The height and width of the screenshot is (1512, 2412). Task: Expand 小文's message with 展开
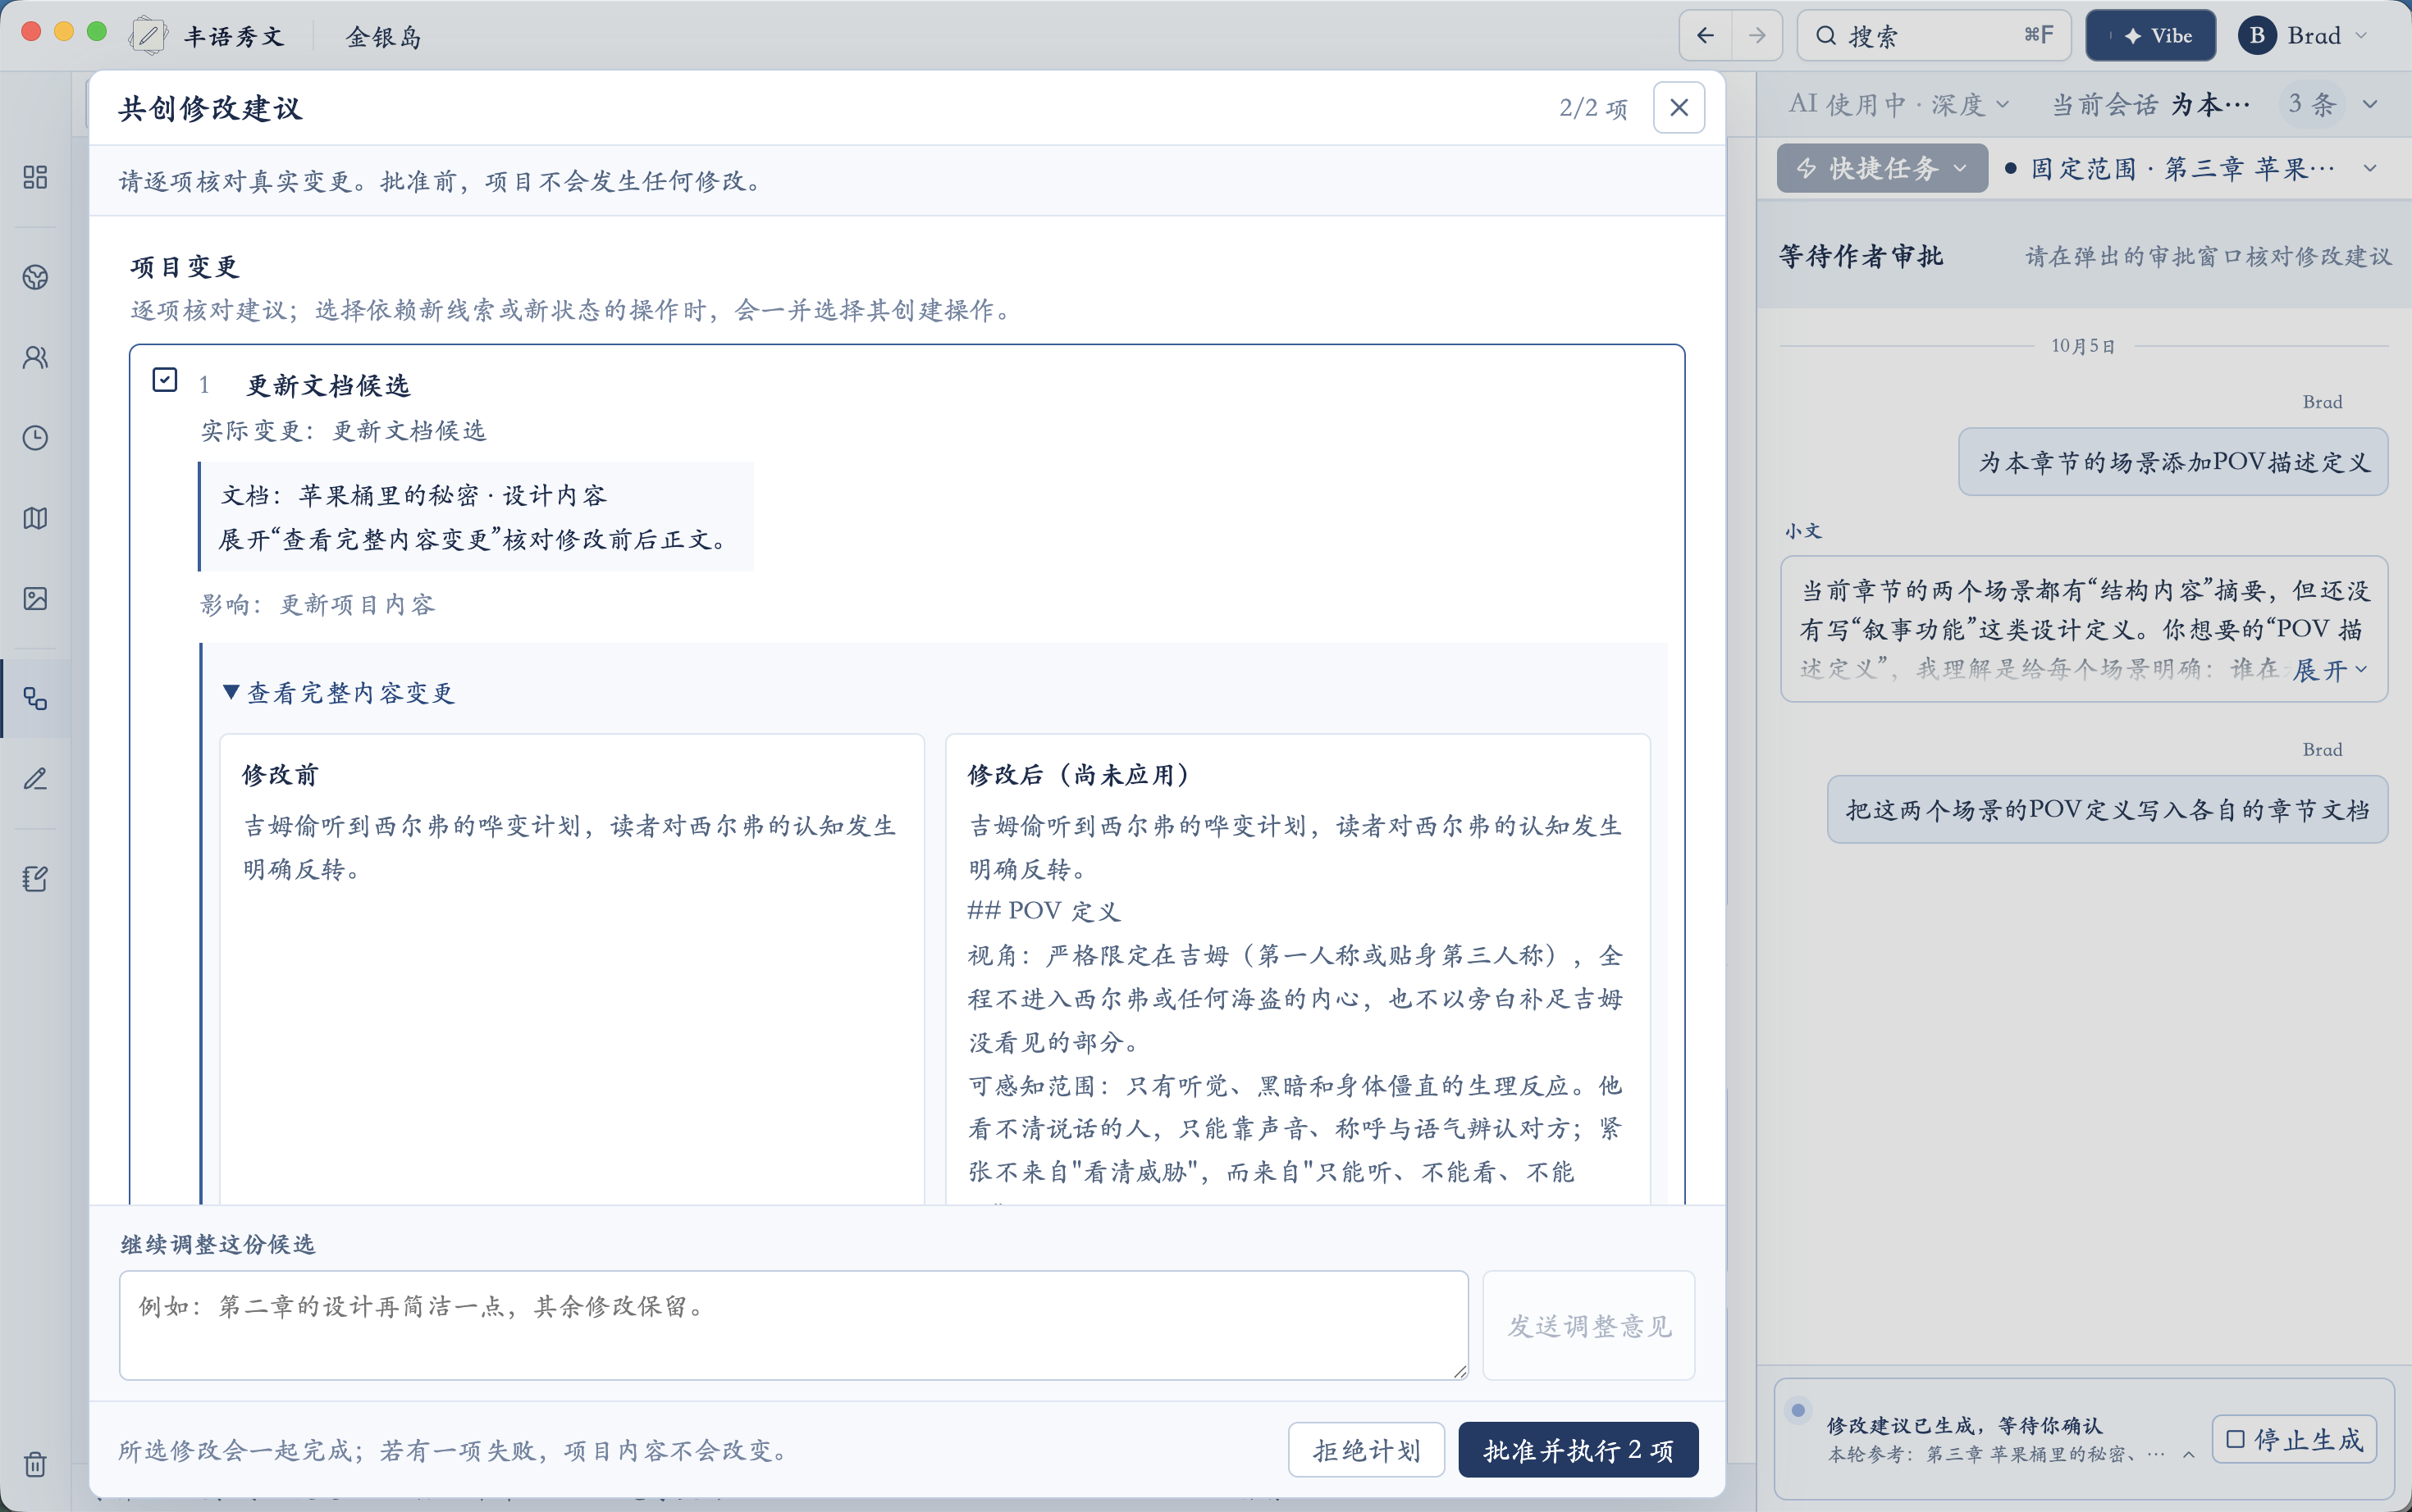[2330, 670]
